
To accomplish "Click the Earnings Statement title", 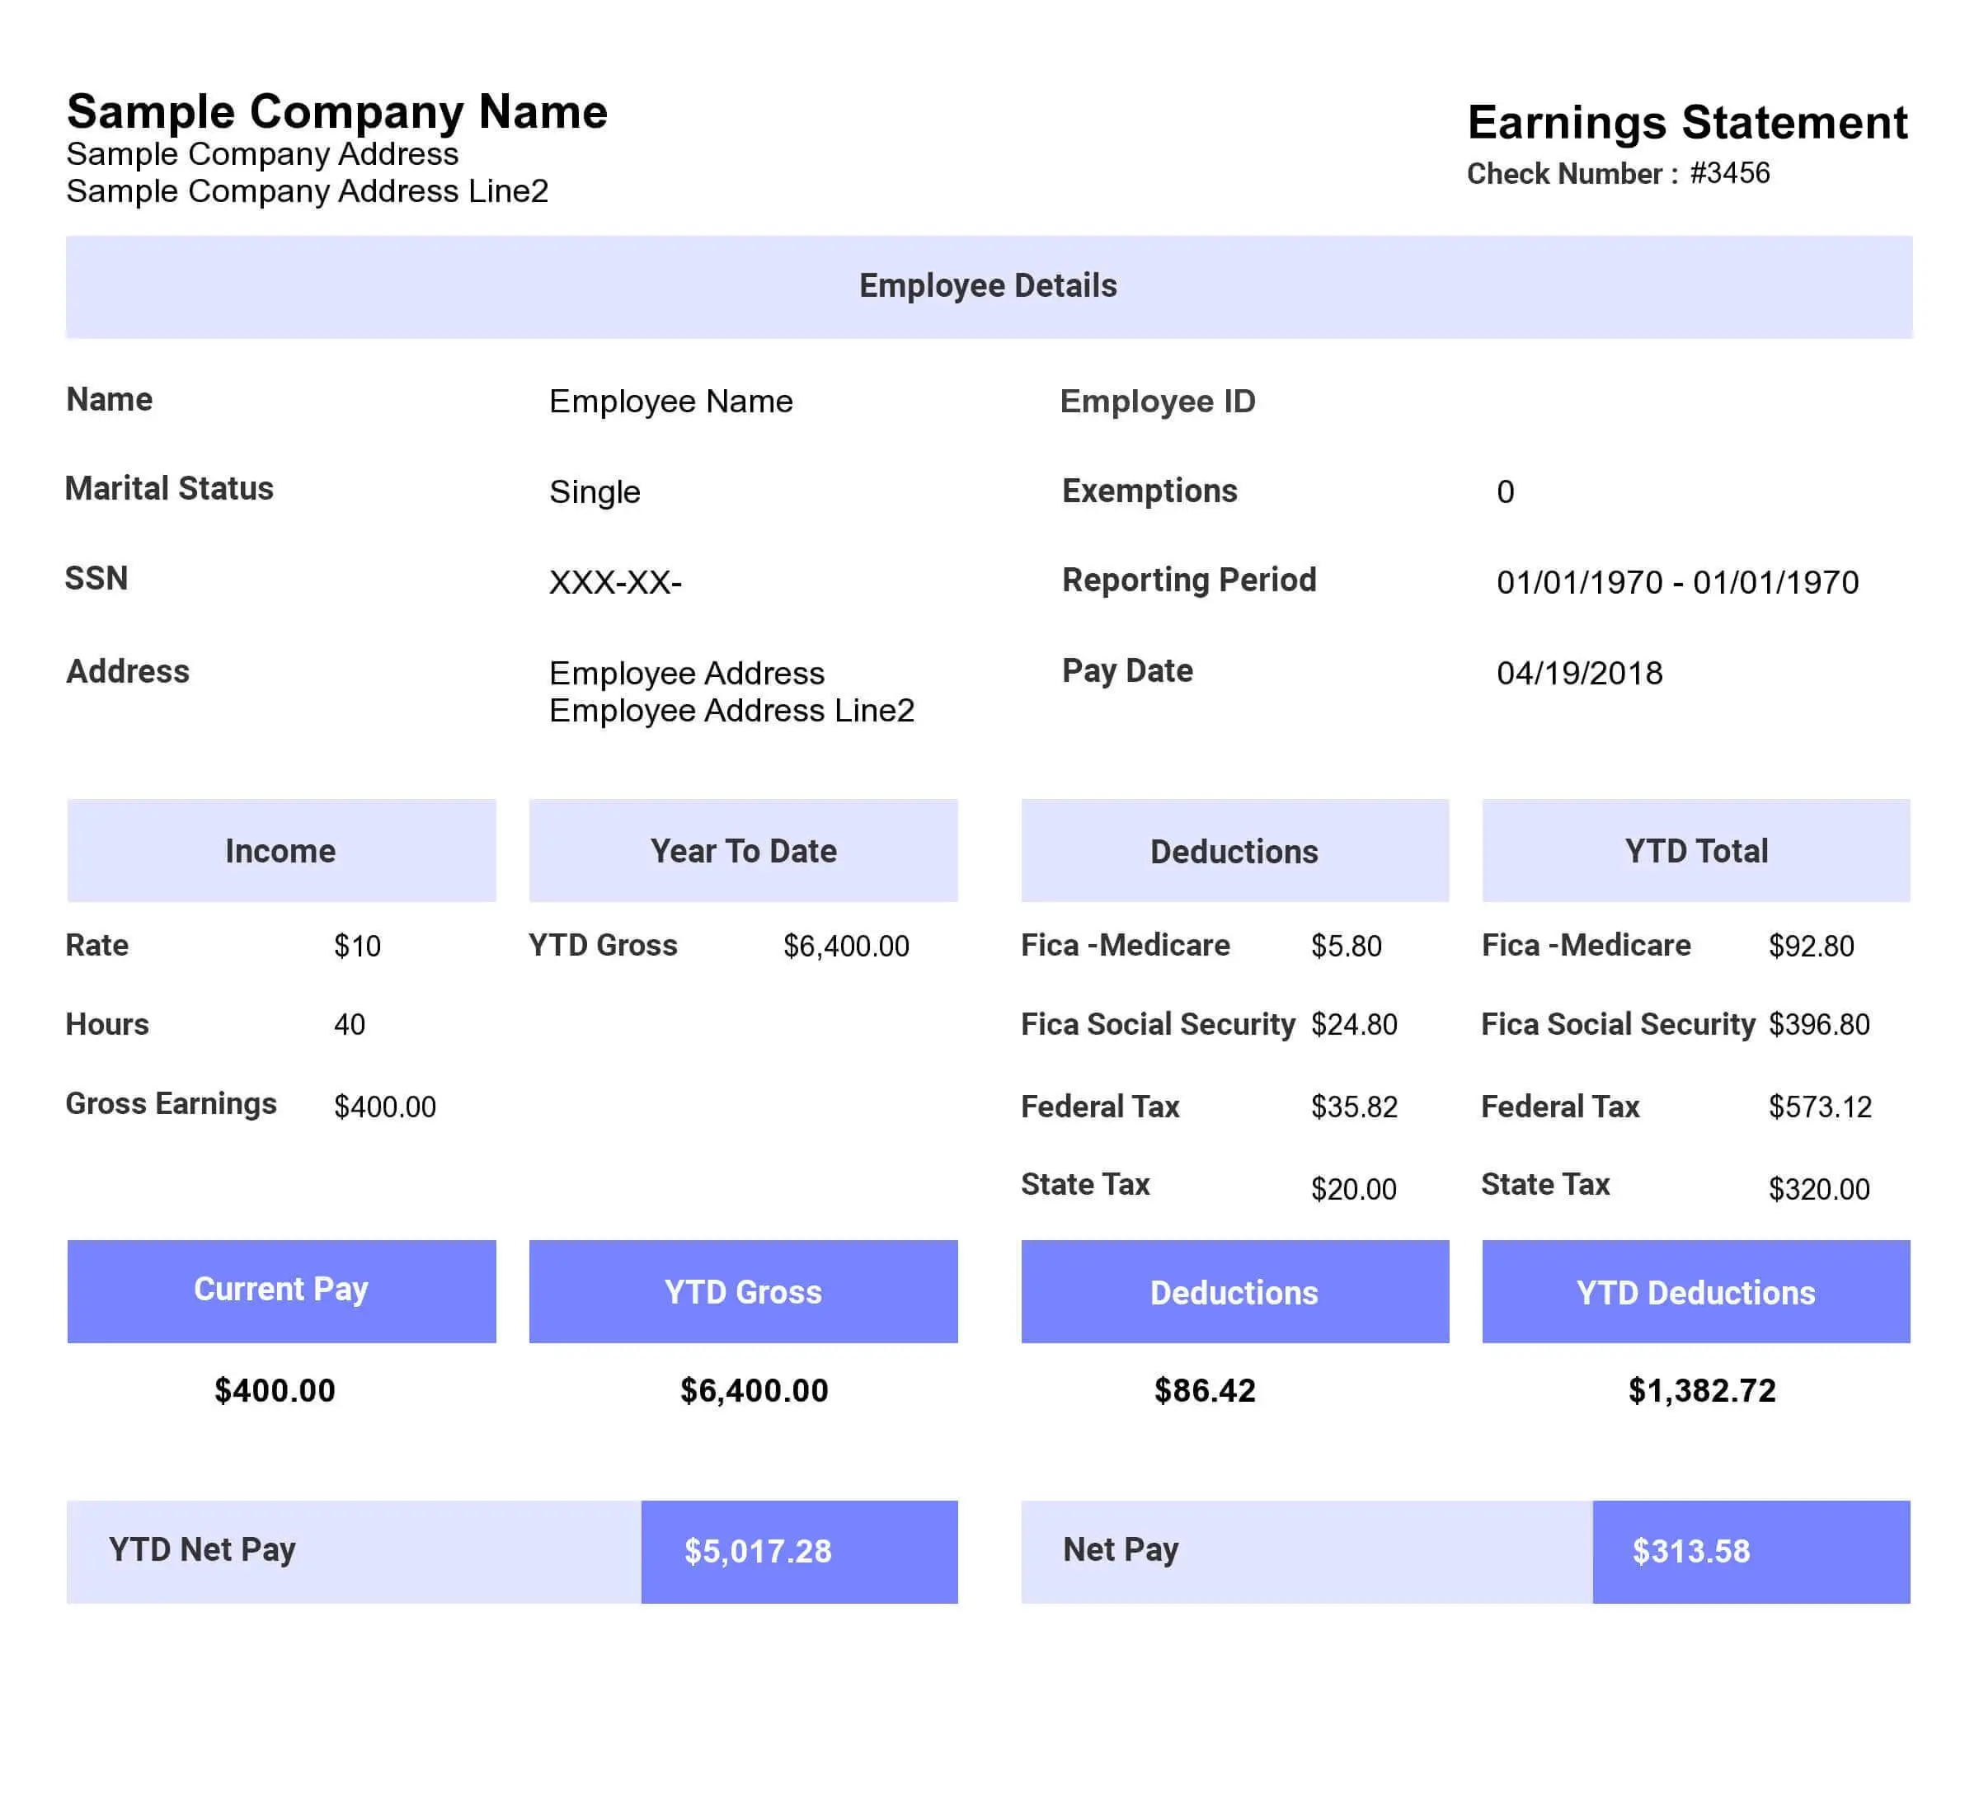I will pyautogui.click(x=1686, y=123).
